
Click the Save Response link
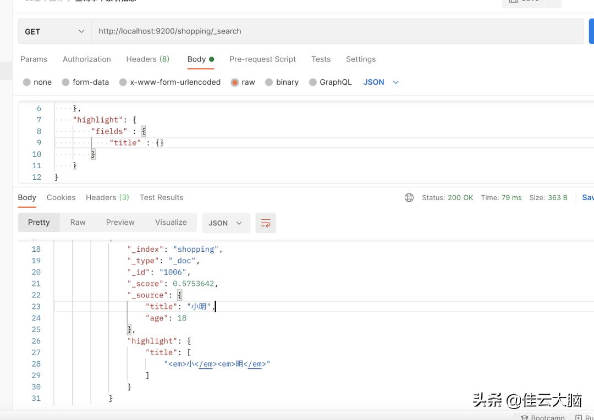tap(587, 197)
